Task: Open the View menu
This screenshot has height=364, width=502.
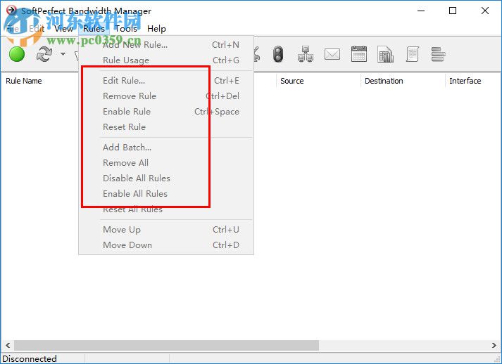Action: coord(63,28)
